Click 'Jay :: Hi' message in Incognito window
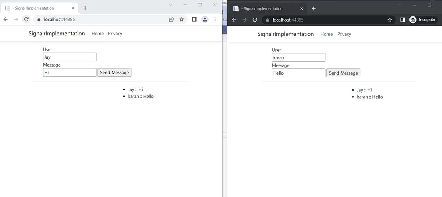The width and height of the screenshot is (442, 197). coord(364,90)
